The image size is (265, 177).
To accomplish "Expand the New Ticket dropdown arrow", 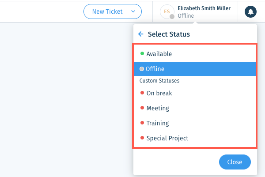I will (133, 11).
